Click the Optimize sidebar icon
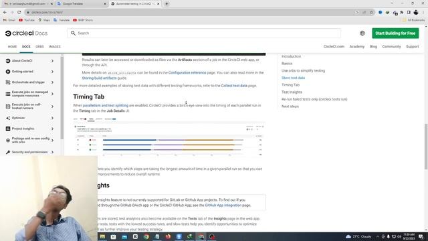428x241 pixels. click(x=8, y=118)
